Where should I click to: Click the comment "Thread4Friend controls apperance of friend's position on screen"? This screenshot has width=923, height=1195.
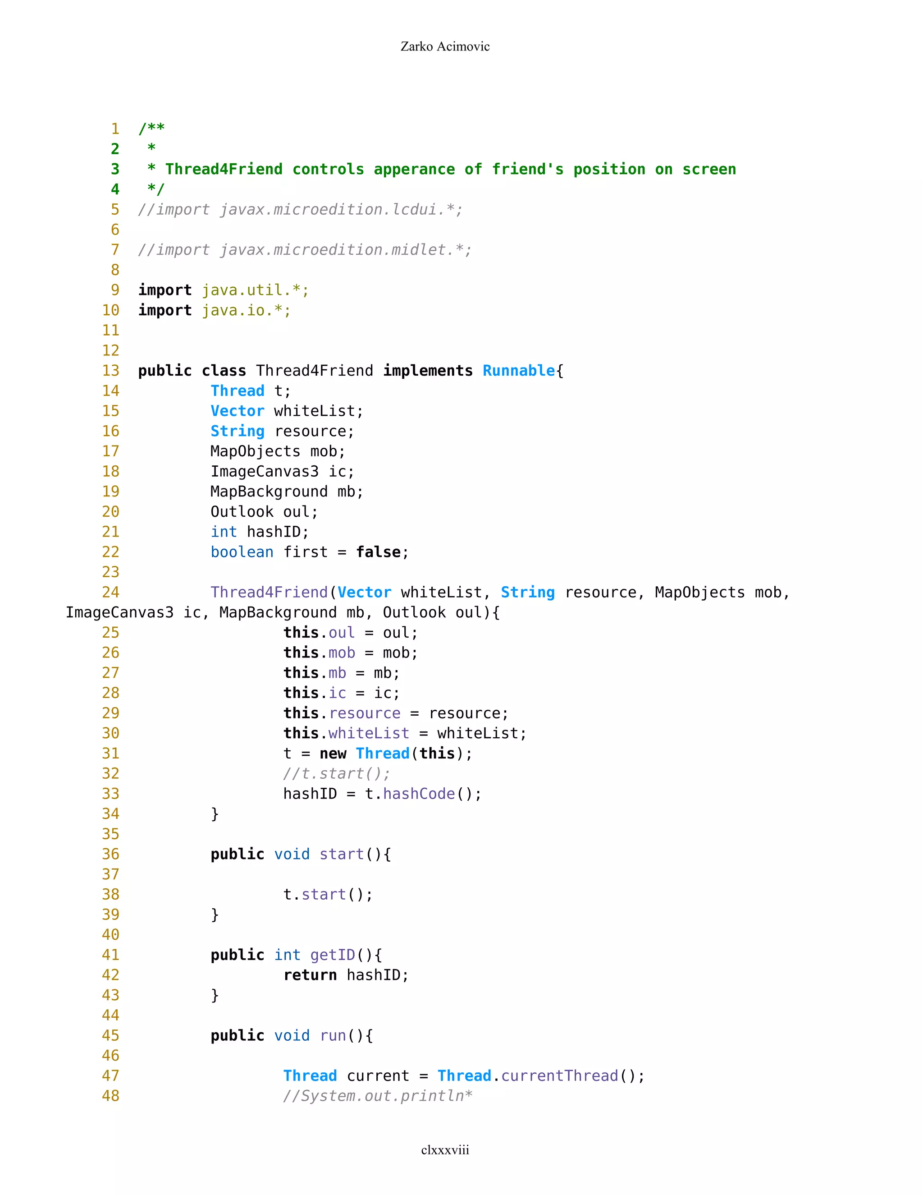(x=451, y=169)
